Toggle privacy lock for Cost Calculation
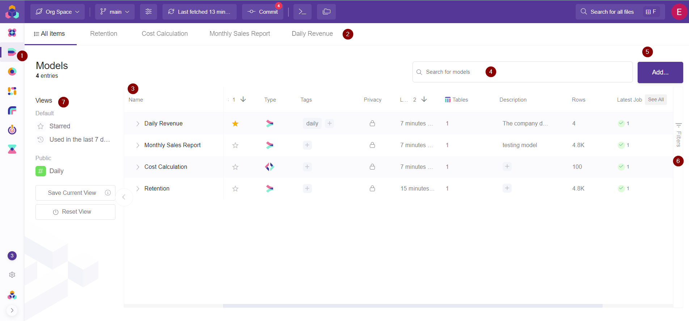Viewport: 689px width, 321px height. pyautogui.click(x=372, y=167)
